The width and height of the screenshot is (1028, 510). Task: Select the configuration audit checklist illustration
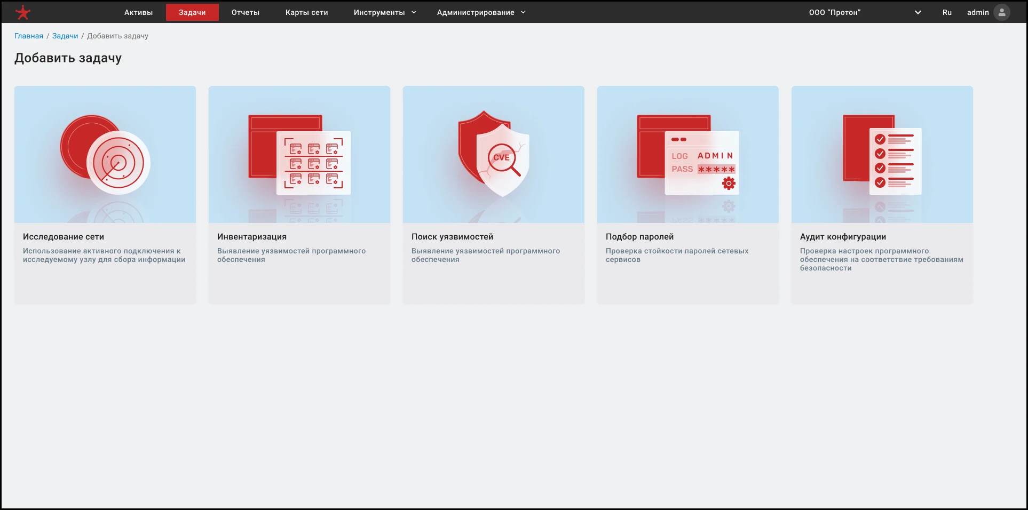882,155
